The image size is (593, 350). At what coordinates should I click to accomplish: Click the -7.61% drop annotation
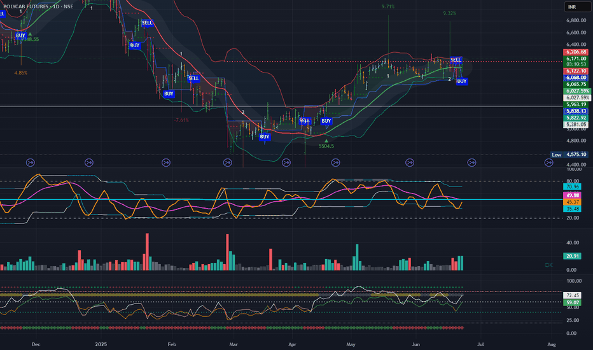point(181,120)
